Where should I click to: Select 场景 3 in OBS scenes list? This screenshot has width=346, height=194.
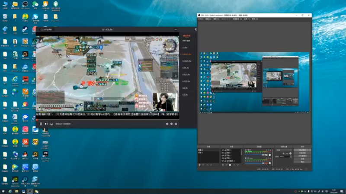(208, 153)
